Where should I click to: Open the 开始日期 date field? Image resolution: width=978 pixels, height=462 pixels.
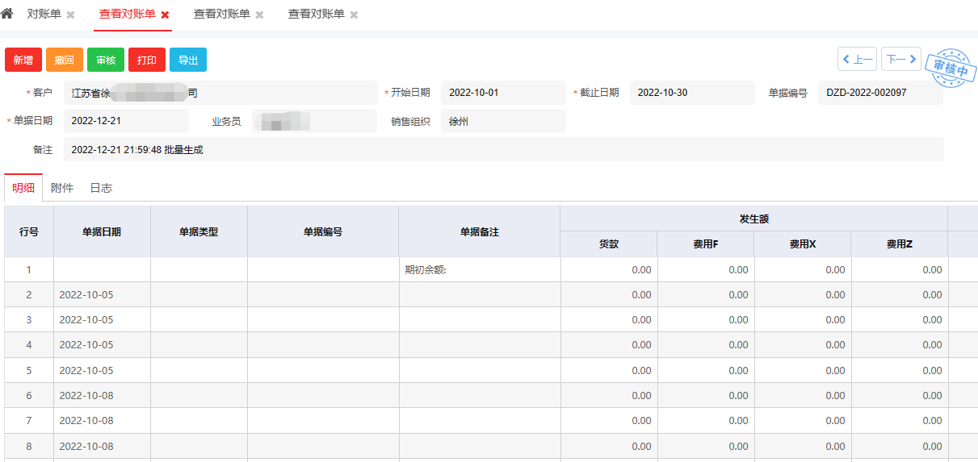coord(502,93)
